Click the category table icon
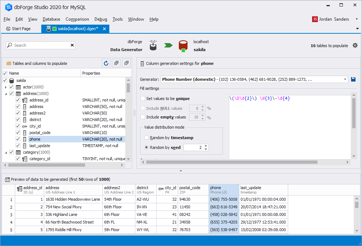The width and height of the screenshot is (362, 246). 18,152
